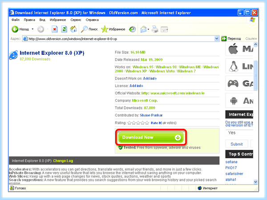The height and width of the screenshot is (200, 267).
Task: Click the first rating star
Action: (x=129, y=123)
